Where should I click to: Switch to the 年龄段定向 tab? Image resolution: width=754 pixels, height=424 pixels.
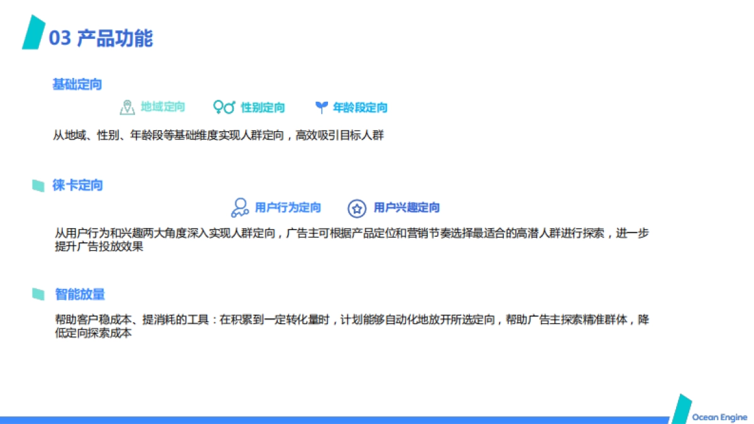tap(360, 107)
